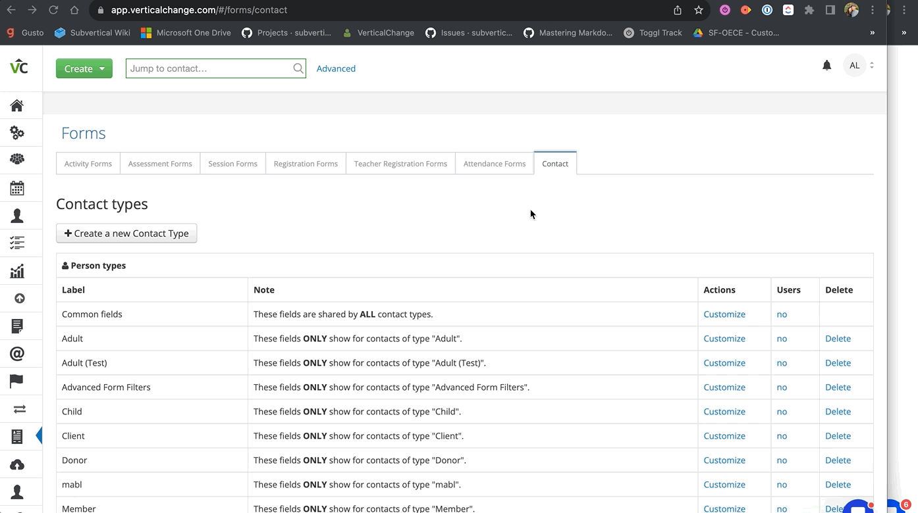Open the Gusto bookmark
Image resolution: width=918 pixels, height=513 pixels.
tap(25, 32)
